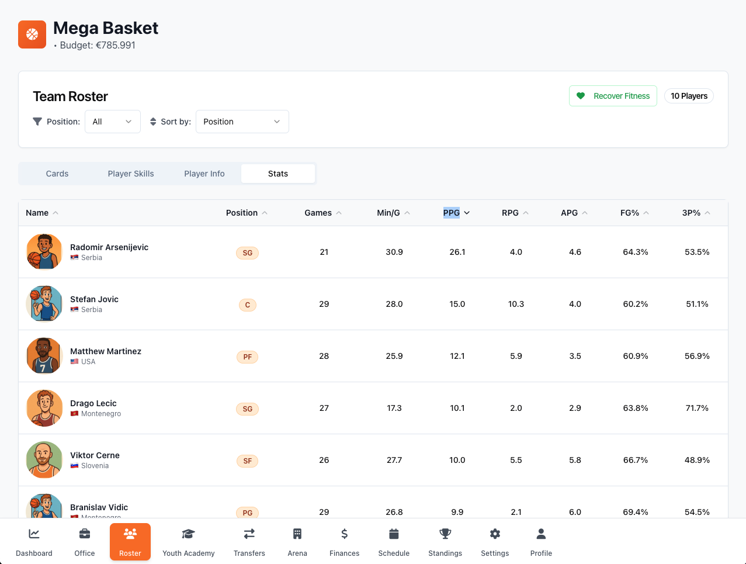
Task: Select the Stats tab
Action: (x=278, y=174)
